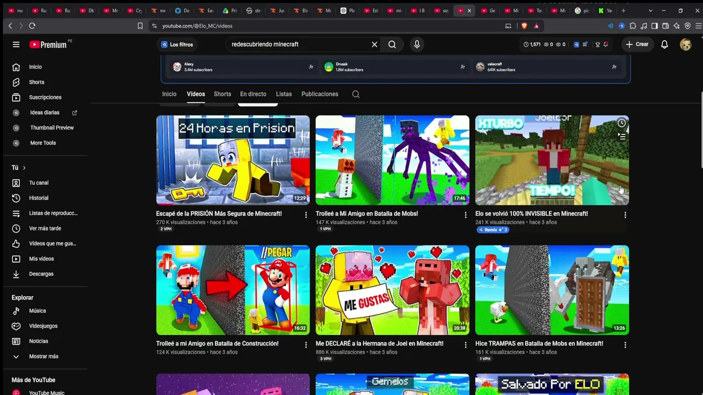Select the Videos channel tab
The width and height of the screenshot is (703, 395).
click(196, 94)
